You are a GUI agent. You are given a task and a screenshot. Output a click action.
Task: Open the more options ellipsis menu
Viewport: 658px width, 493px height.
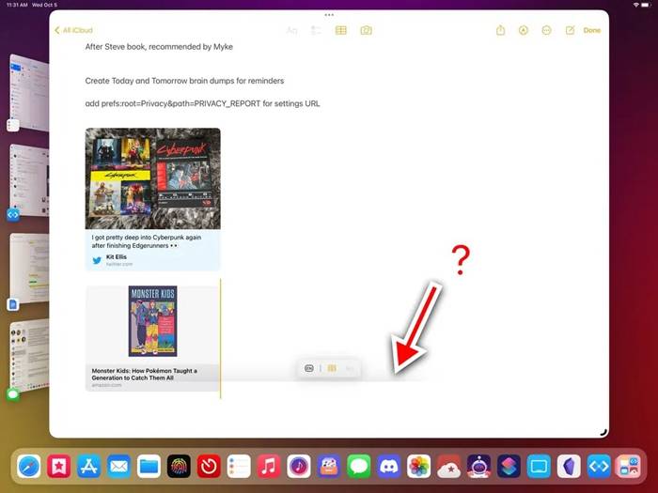[546, 30]
